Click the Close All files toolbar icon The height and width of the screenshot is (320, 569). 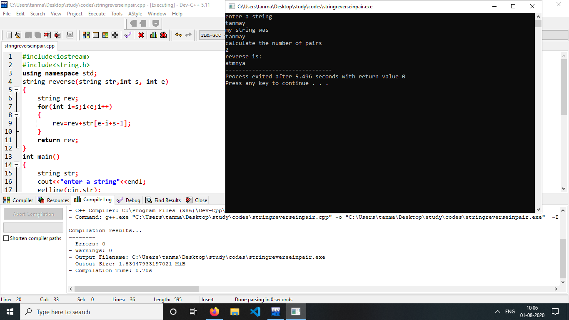[x=57, y=35]
